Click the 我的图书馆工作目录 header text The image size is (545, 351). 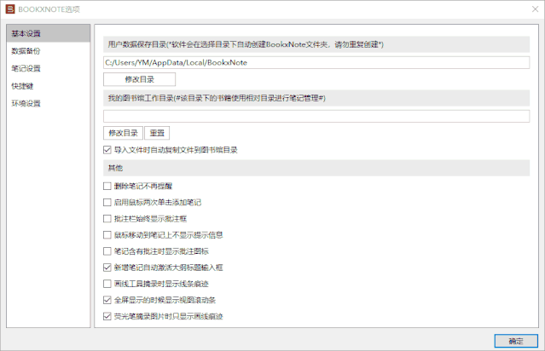(217, 98)
